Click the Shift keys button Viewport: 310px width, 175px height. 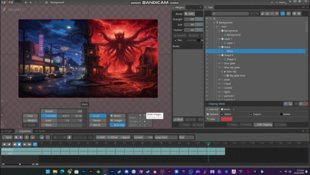point(101,137)
